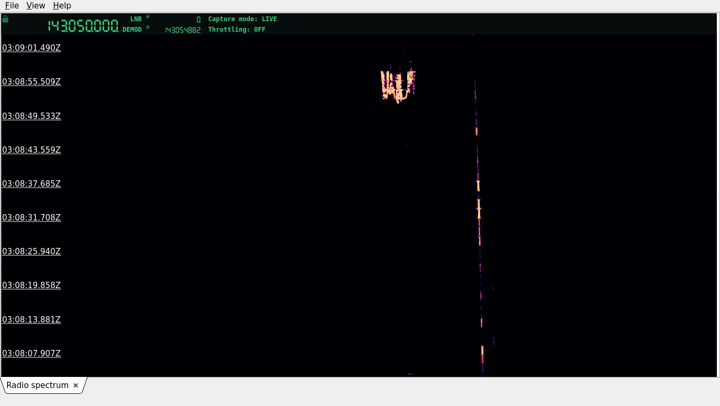
Task: Toggle the DEMOD lock icon
Action: click(x=148, y=26)
